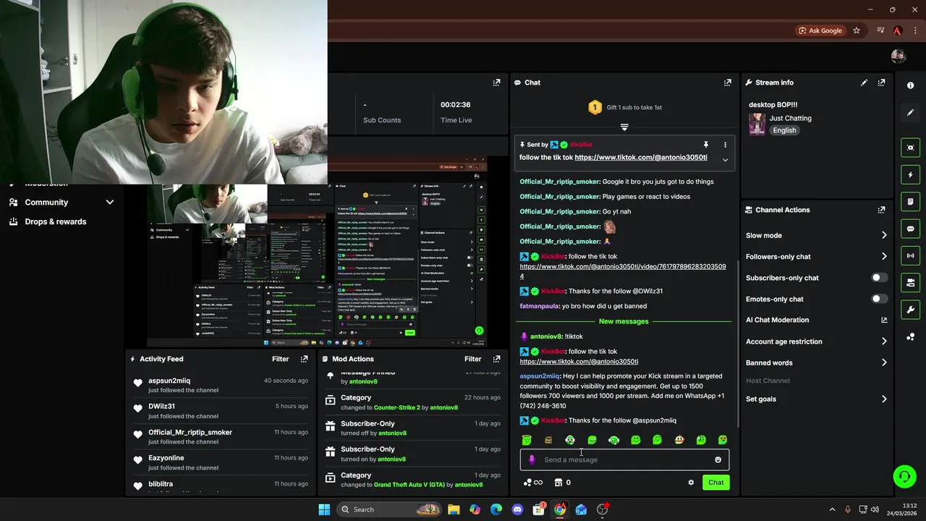Viewport: 926px width, 521px height.
Task: Pop out the session stats panel
Action: (x=496, y=82)
